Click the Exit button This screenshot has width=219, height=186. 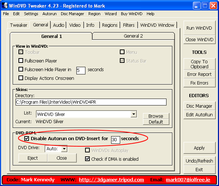pos(199,169)
